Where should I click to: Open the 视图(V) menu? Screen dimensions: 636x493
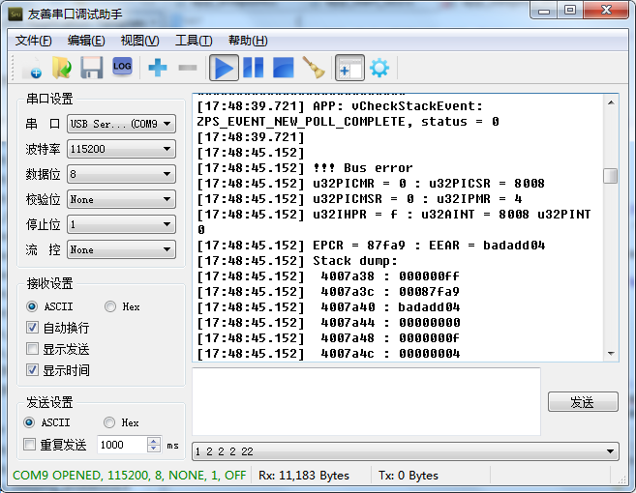[x=140, y=41]
